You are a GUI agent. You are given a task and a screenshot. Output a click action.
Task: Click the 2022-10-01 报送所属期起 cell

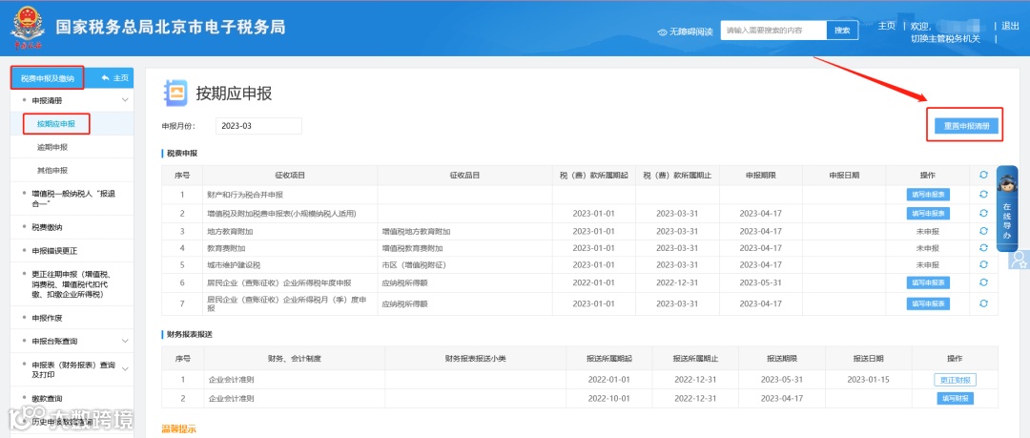(x=608, y=398)
